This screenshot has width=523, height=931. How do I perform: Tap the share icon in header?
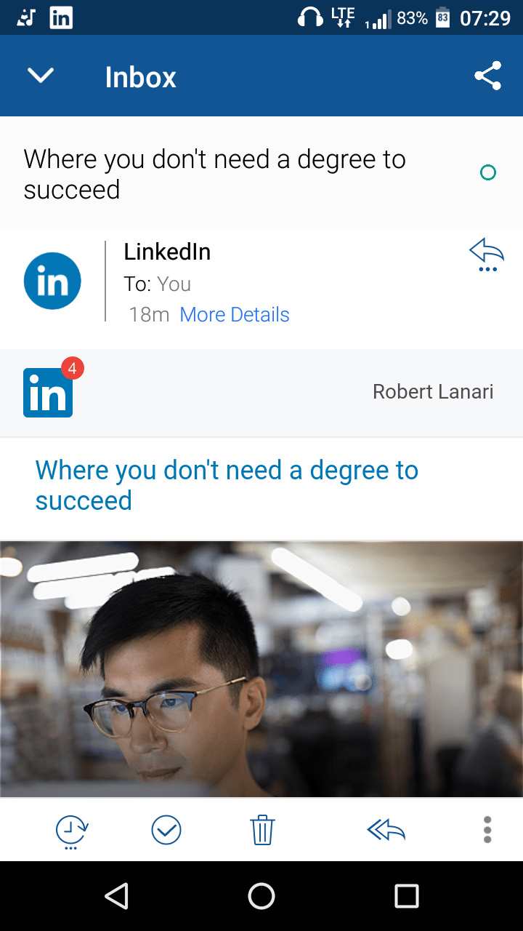[x=487, y=76]
